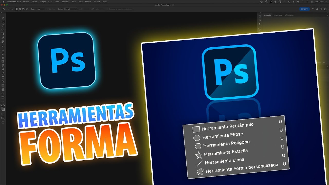Select the Move tool
Viewport: 329px width, 185px height.
(x=3, y=18)
